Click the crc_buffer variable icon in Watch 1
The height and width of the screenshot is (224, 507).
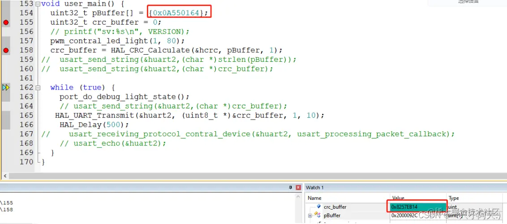click(x=319, y=206)
